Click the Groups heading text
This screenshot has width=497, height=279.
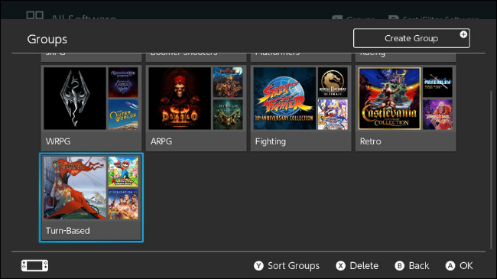(47, 39)
